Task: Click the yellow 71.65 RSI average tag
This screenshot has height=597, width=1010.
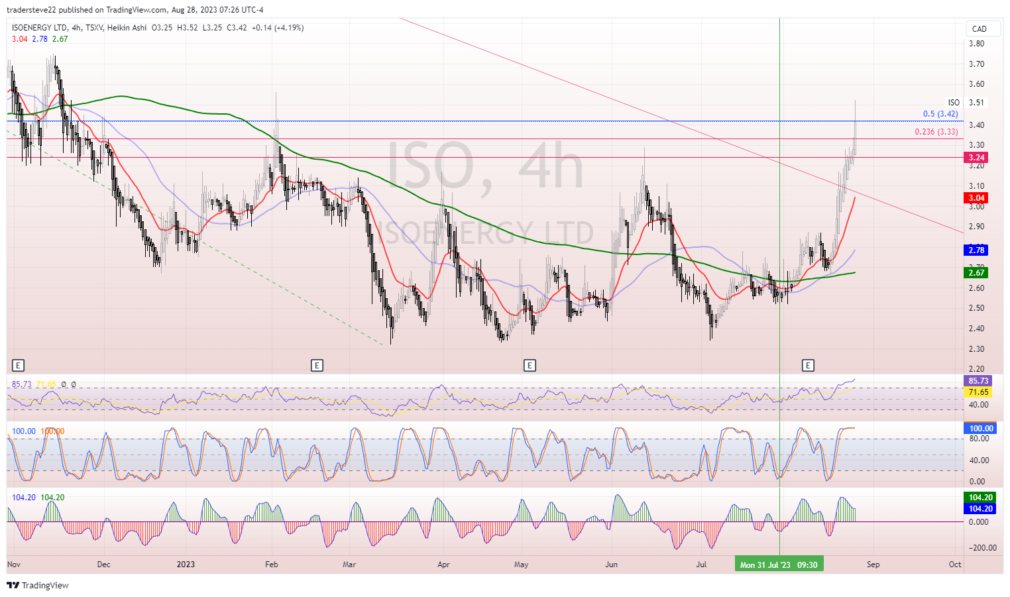Action: click(978, 392)
